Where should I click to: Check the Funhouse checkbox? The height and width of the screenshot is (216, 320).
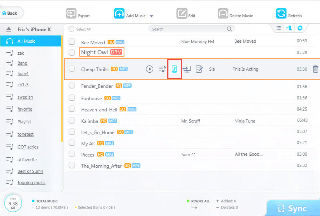(x=72, y=98)
